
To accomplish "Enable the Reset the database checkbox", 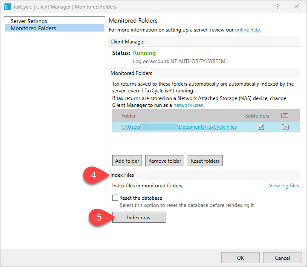I will point(115,198).
